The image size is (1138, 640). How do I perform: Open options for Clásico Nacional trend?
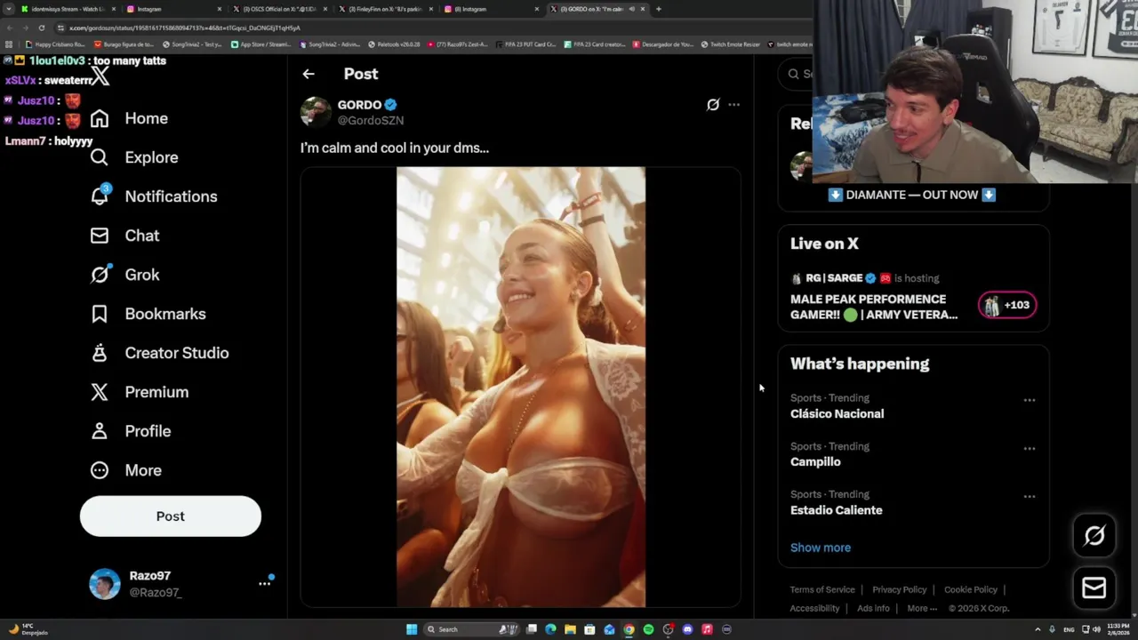(x=1030, y=400)
